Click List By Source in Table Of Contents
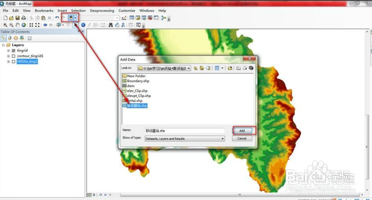The height and width of the screenshot is (200, 372). click(10, 38)
